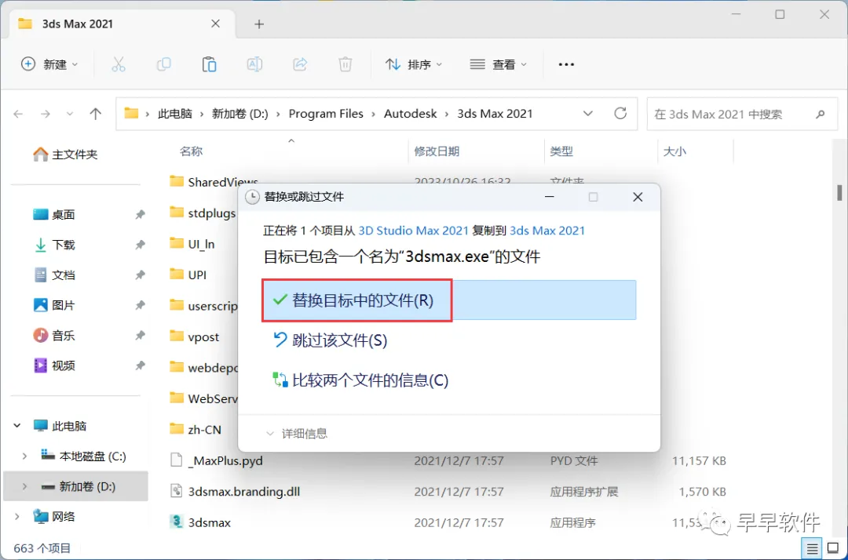The height and width of the screenshot is (560, 848).
Task: Click the Delete trash can icon
Action: click(x=345, y=64)
